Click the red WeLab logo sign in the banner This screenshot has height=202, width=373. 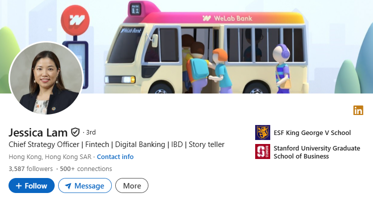point(75,20)
